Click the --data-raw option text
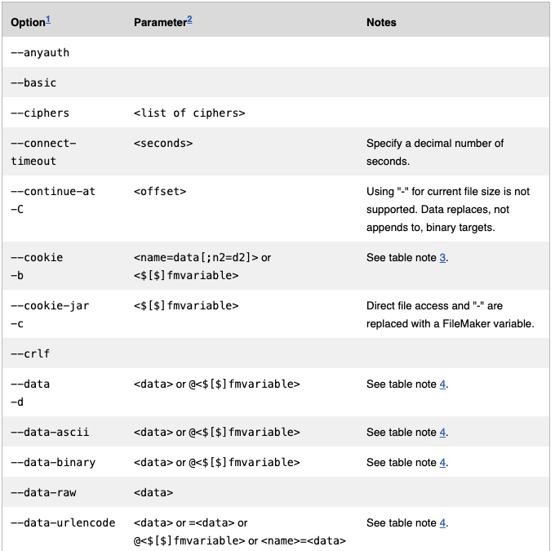Viewport: 555px width, 551px height. pos(43,492)
